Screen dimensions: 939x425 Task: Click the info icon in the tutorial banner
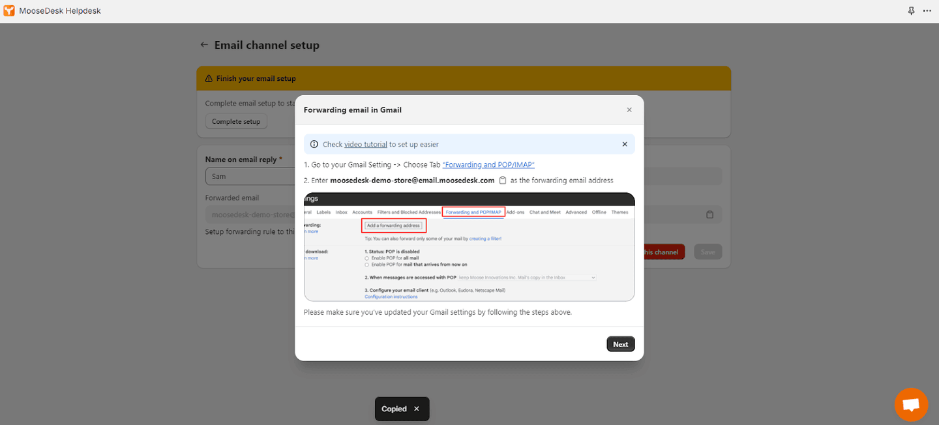pyautogui.click(x=314, y=145)
